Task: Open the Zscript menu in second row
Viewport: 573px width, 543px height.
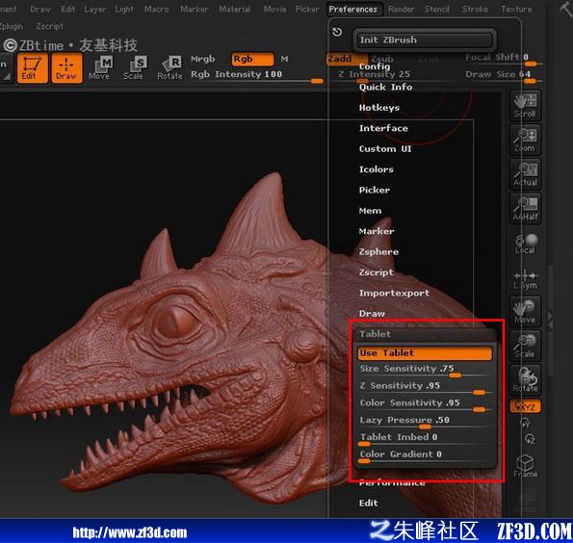Action: (x=49, y=26)
